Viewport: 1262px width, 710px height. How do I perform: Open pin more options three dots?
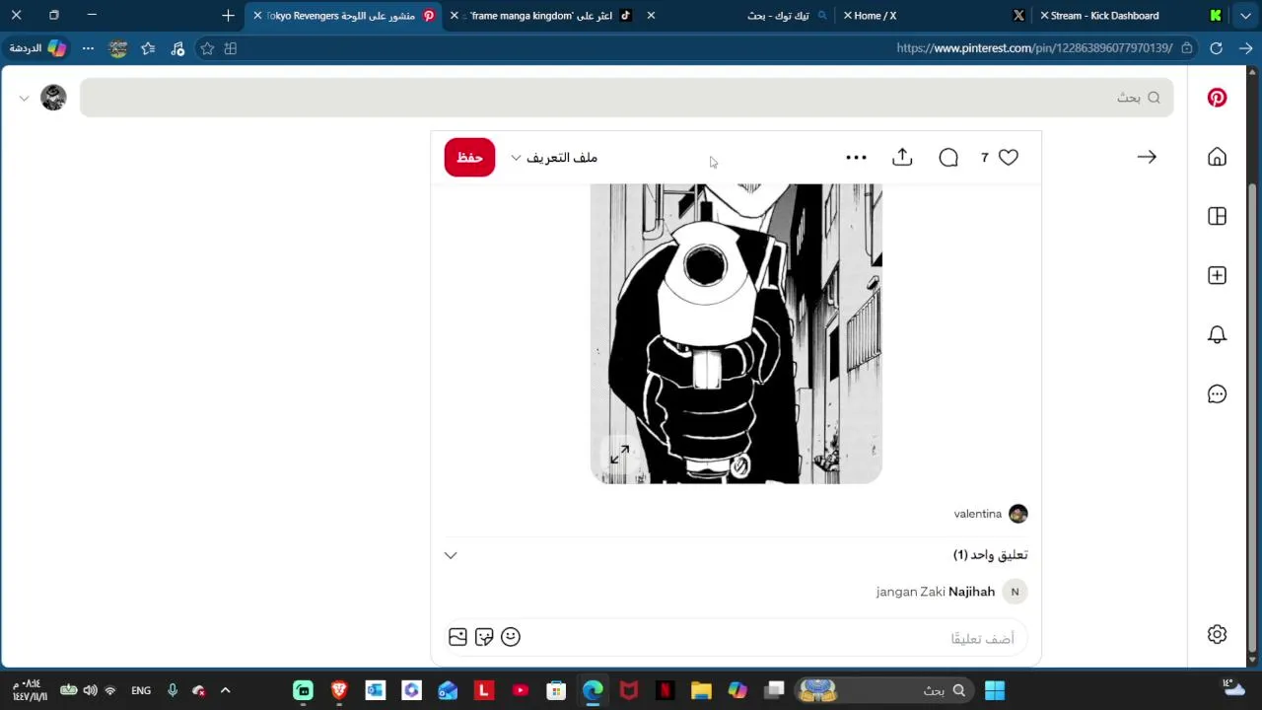coord(856,157)
